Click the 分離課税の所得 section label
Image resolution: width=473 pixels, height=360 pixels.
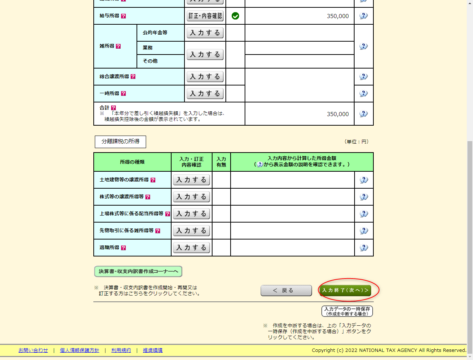pos(120,141)
